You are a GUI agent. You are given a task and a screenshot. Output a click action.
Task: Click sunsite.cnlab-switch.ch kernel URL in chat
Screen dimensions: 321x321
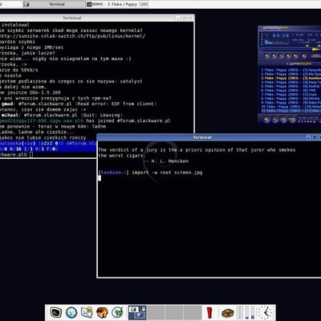73,36
